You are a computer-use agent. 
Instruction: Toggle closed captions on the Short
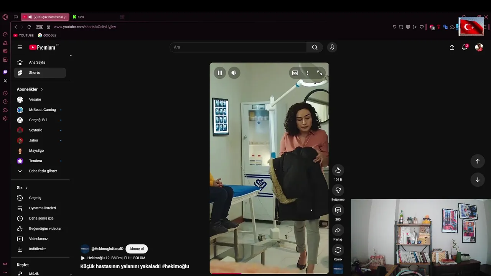point(295,73)
